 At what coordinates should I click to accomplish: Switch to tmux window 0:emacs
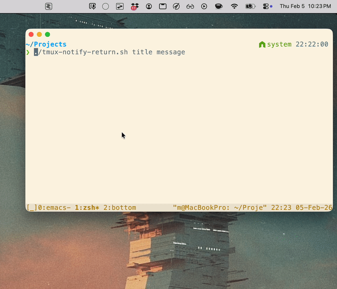pos(54,208)
